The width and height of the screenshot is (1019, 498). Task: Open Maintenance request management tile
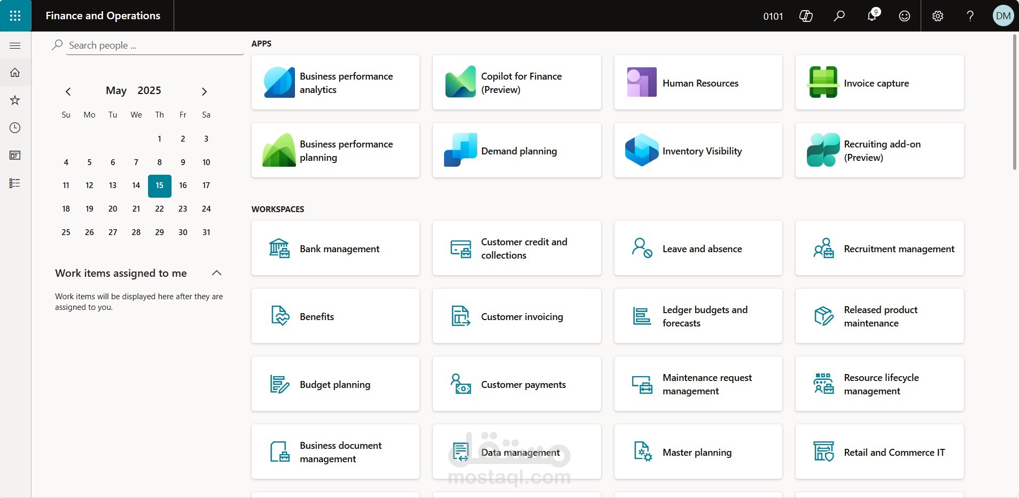point(698,384)
